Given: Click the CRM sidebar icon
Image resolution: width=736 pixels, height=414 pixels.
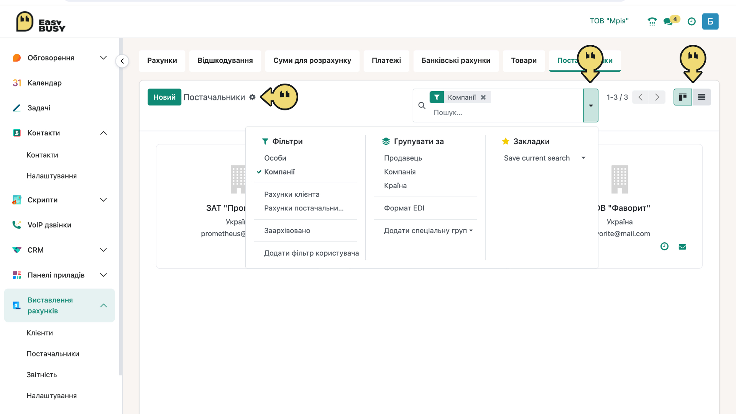Looking at the screenshot, I should click(x=16, y=250).
